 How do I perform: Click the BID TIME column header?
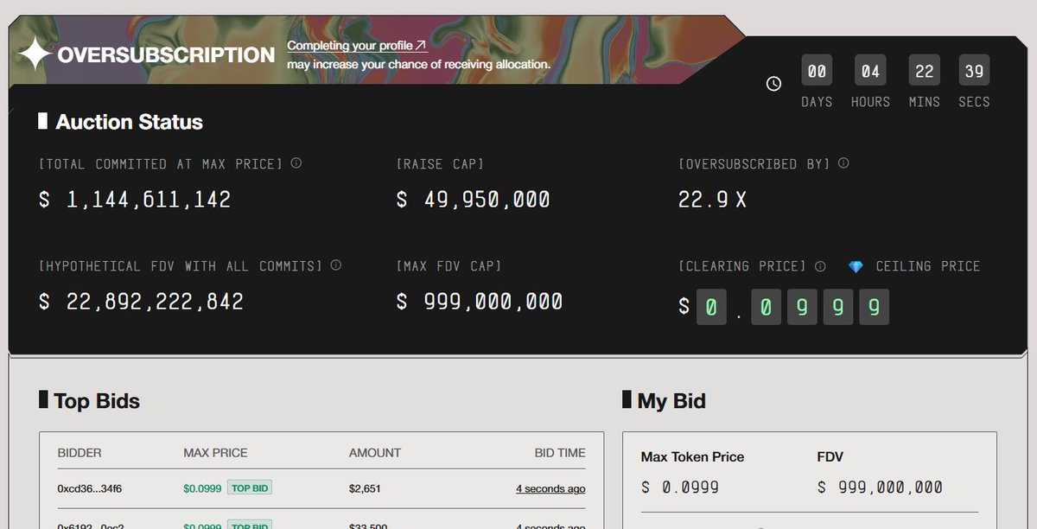tap(560, 453)
